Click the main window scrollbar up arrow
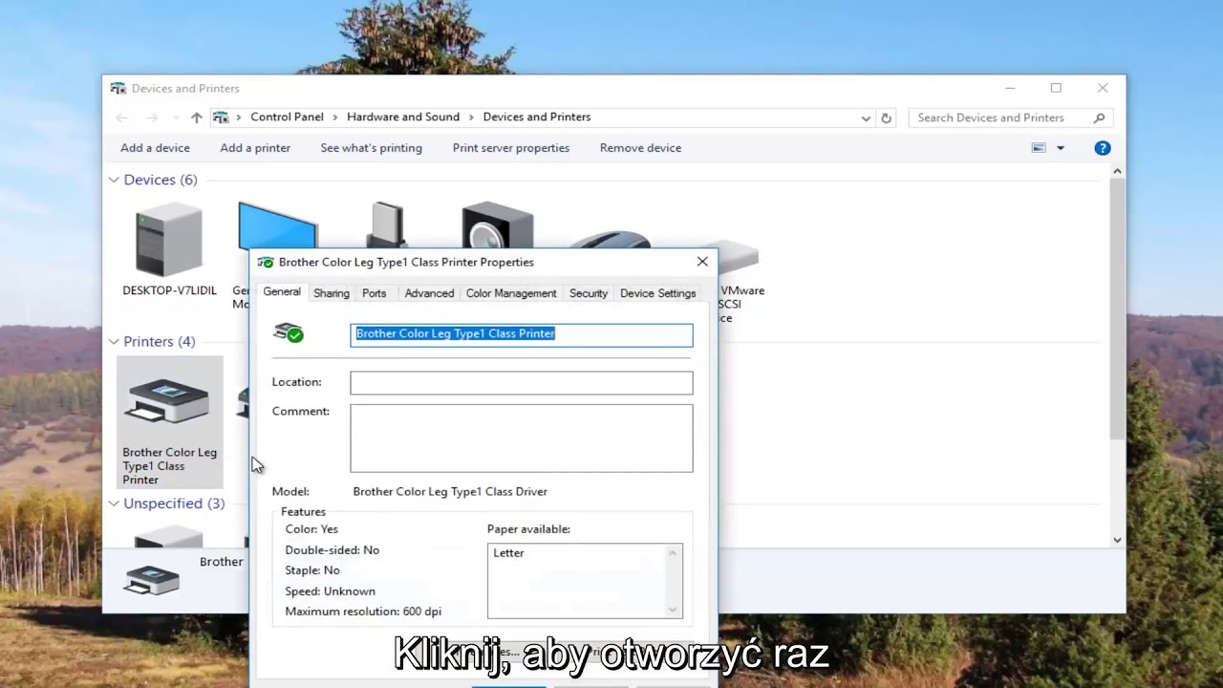This screenshot has width=1223, height=688. point(1117,172)
